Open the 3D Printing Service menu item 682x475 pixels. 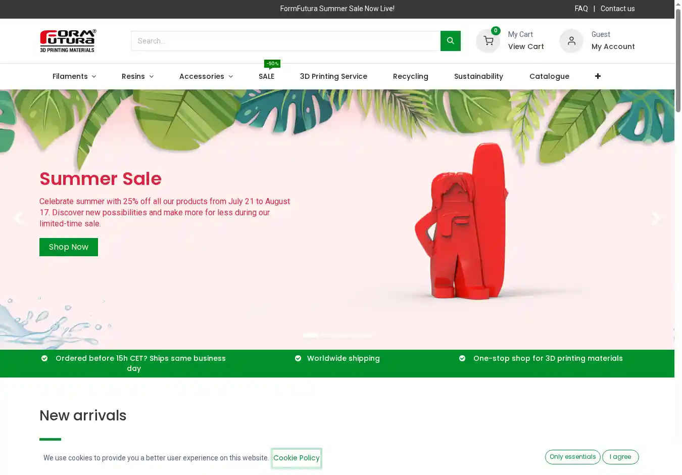(333, 76)
